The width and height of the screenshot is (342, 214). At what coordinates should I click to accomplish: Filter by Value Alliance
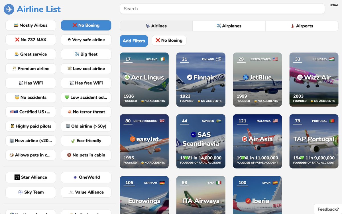coord(86,192)
